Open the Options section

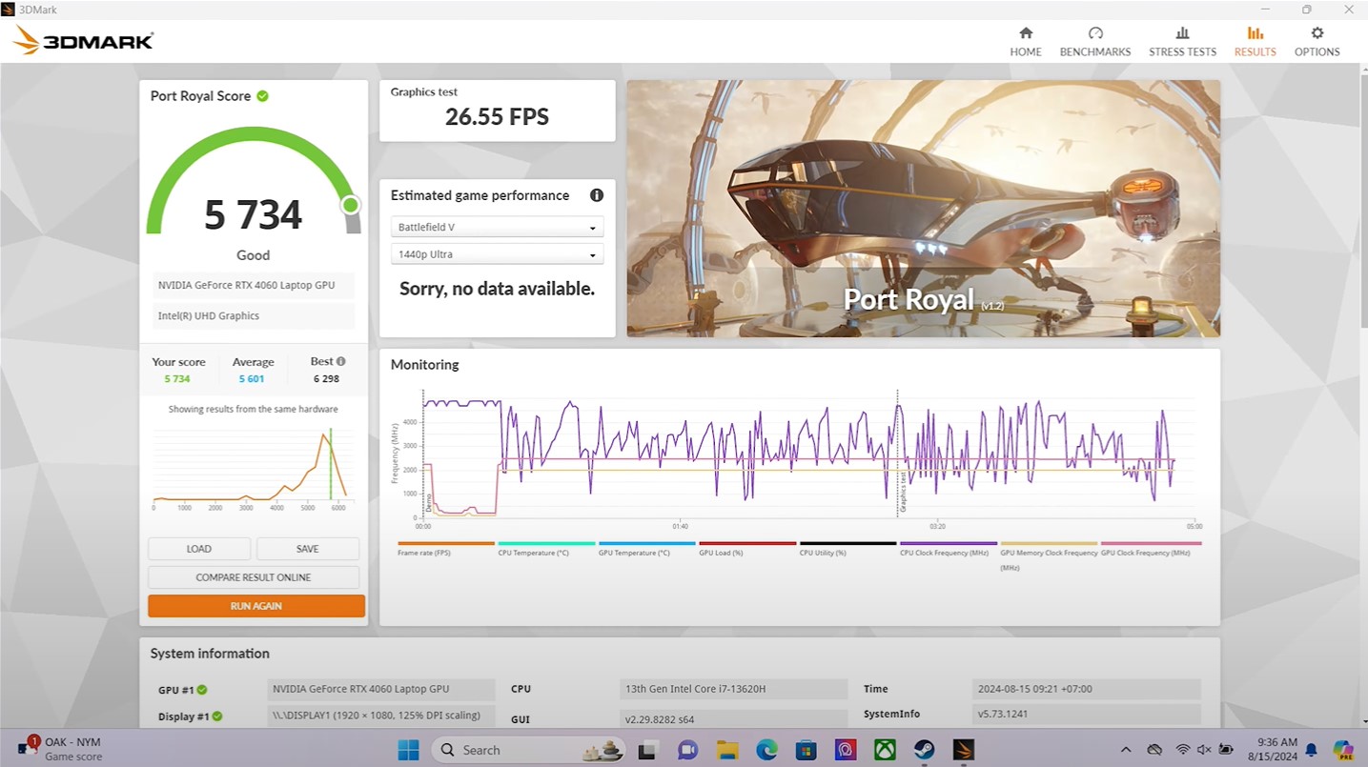(x=1317, y=42)
